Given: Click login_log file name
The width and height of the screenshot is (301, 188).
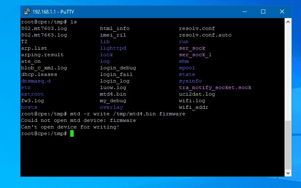Looking at the screenshot, I should (x=115, y=81).
